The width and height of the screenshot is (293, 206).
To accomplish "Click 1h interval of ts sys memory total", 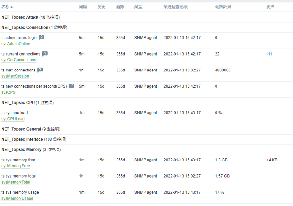I will coord(81,176).
